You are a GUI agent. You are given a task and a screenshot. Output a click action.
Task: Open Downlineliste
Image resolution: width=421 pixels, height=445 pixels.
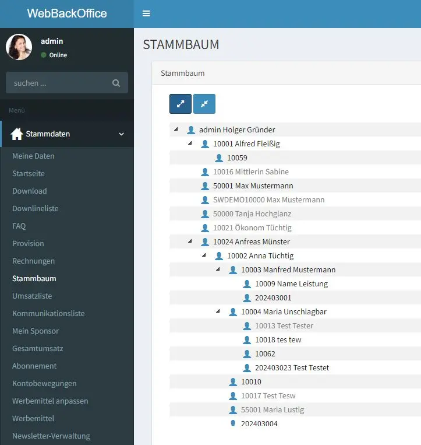pyautogui.click(x=36, y=208)
